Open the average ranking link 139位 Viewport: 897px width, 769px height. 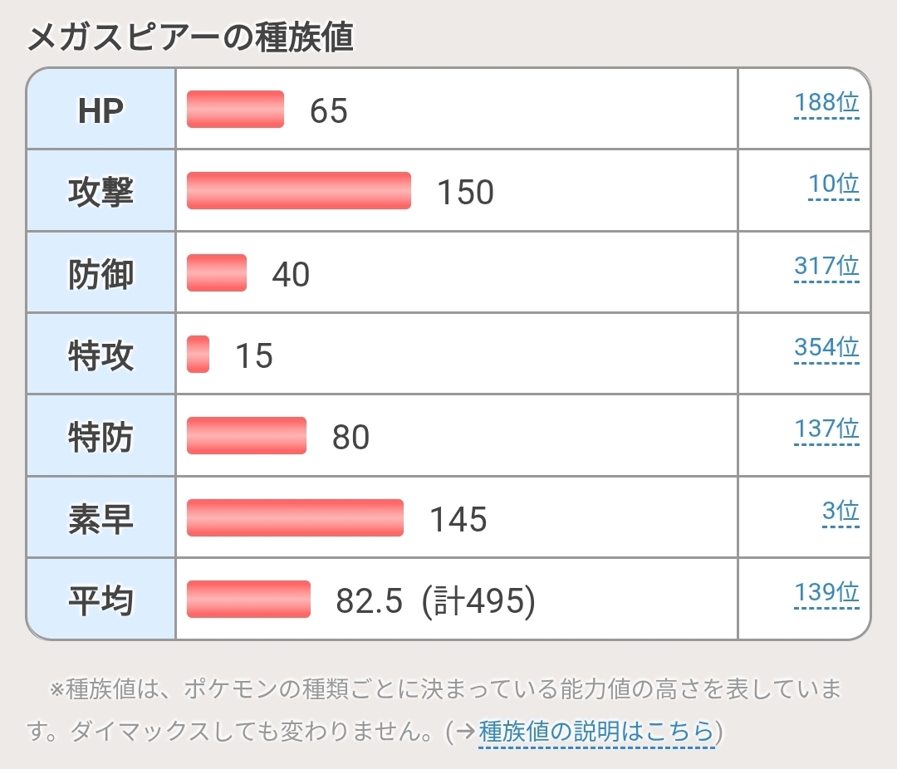(x=826, y=592)
